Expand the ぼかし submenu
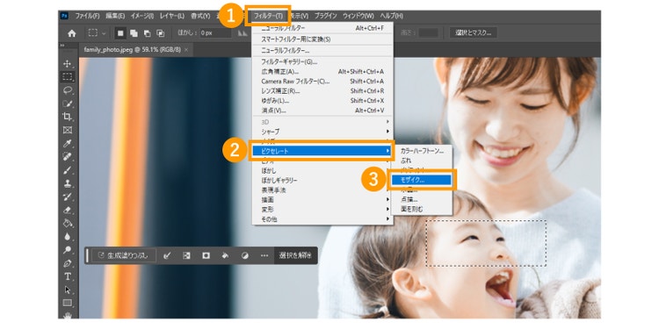The width and height of the screenshot is (659, 329). [x=322, y=170]
